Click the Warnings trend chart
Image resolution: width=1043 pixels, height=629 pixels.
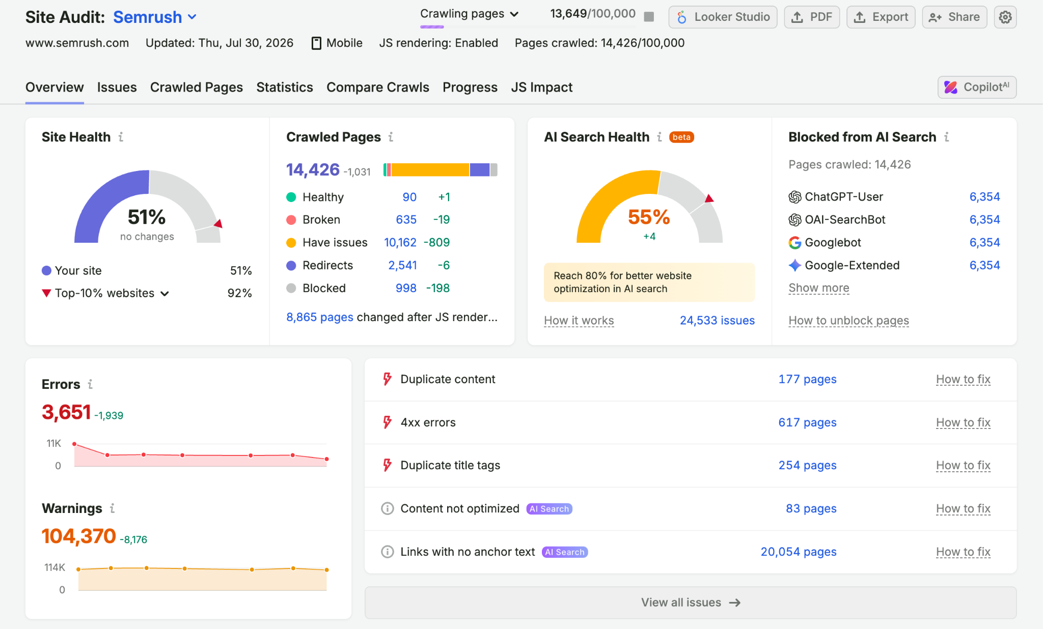pos(202,579)
